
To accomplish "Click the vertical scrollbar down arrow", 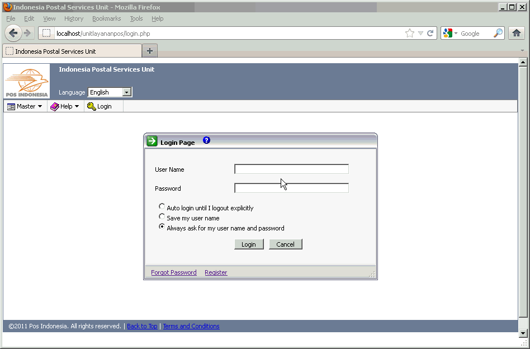I will (523, 333).
